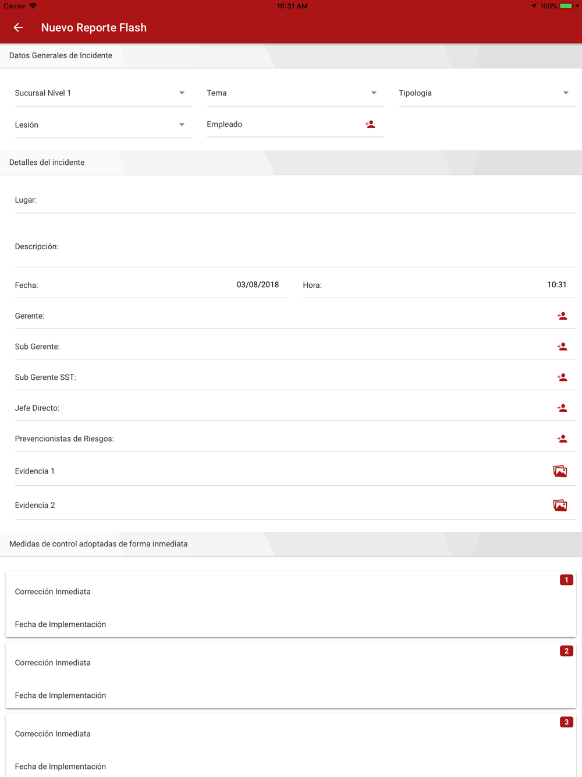Tap badge number 1 on first card
Image resolution: width=582 pixels, height=777 pixels.
coord(566,580)
